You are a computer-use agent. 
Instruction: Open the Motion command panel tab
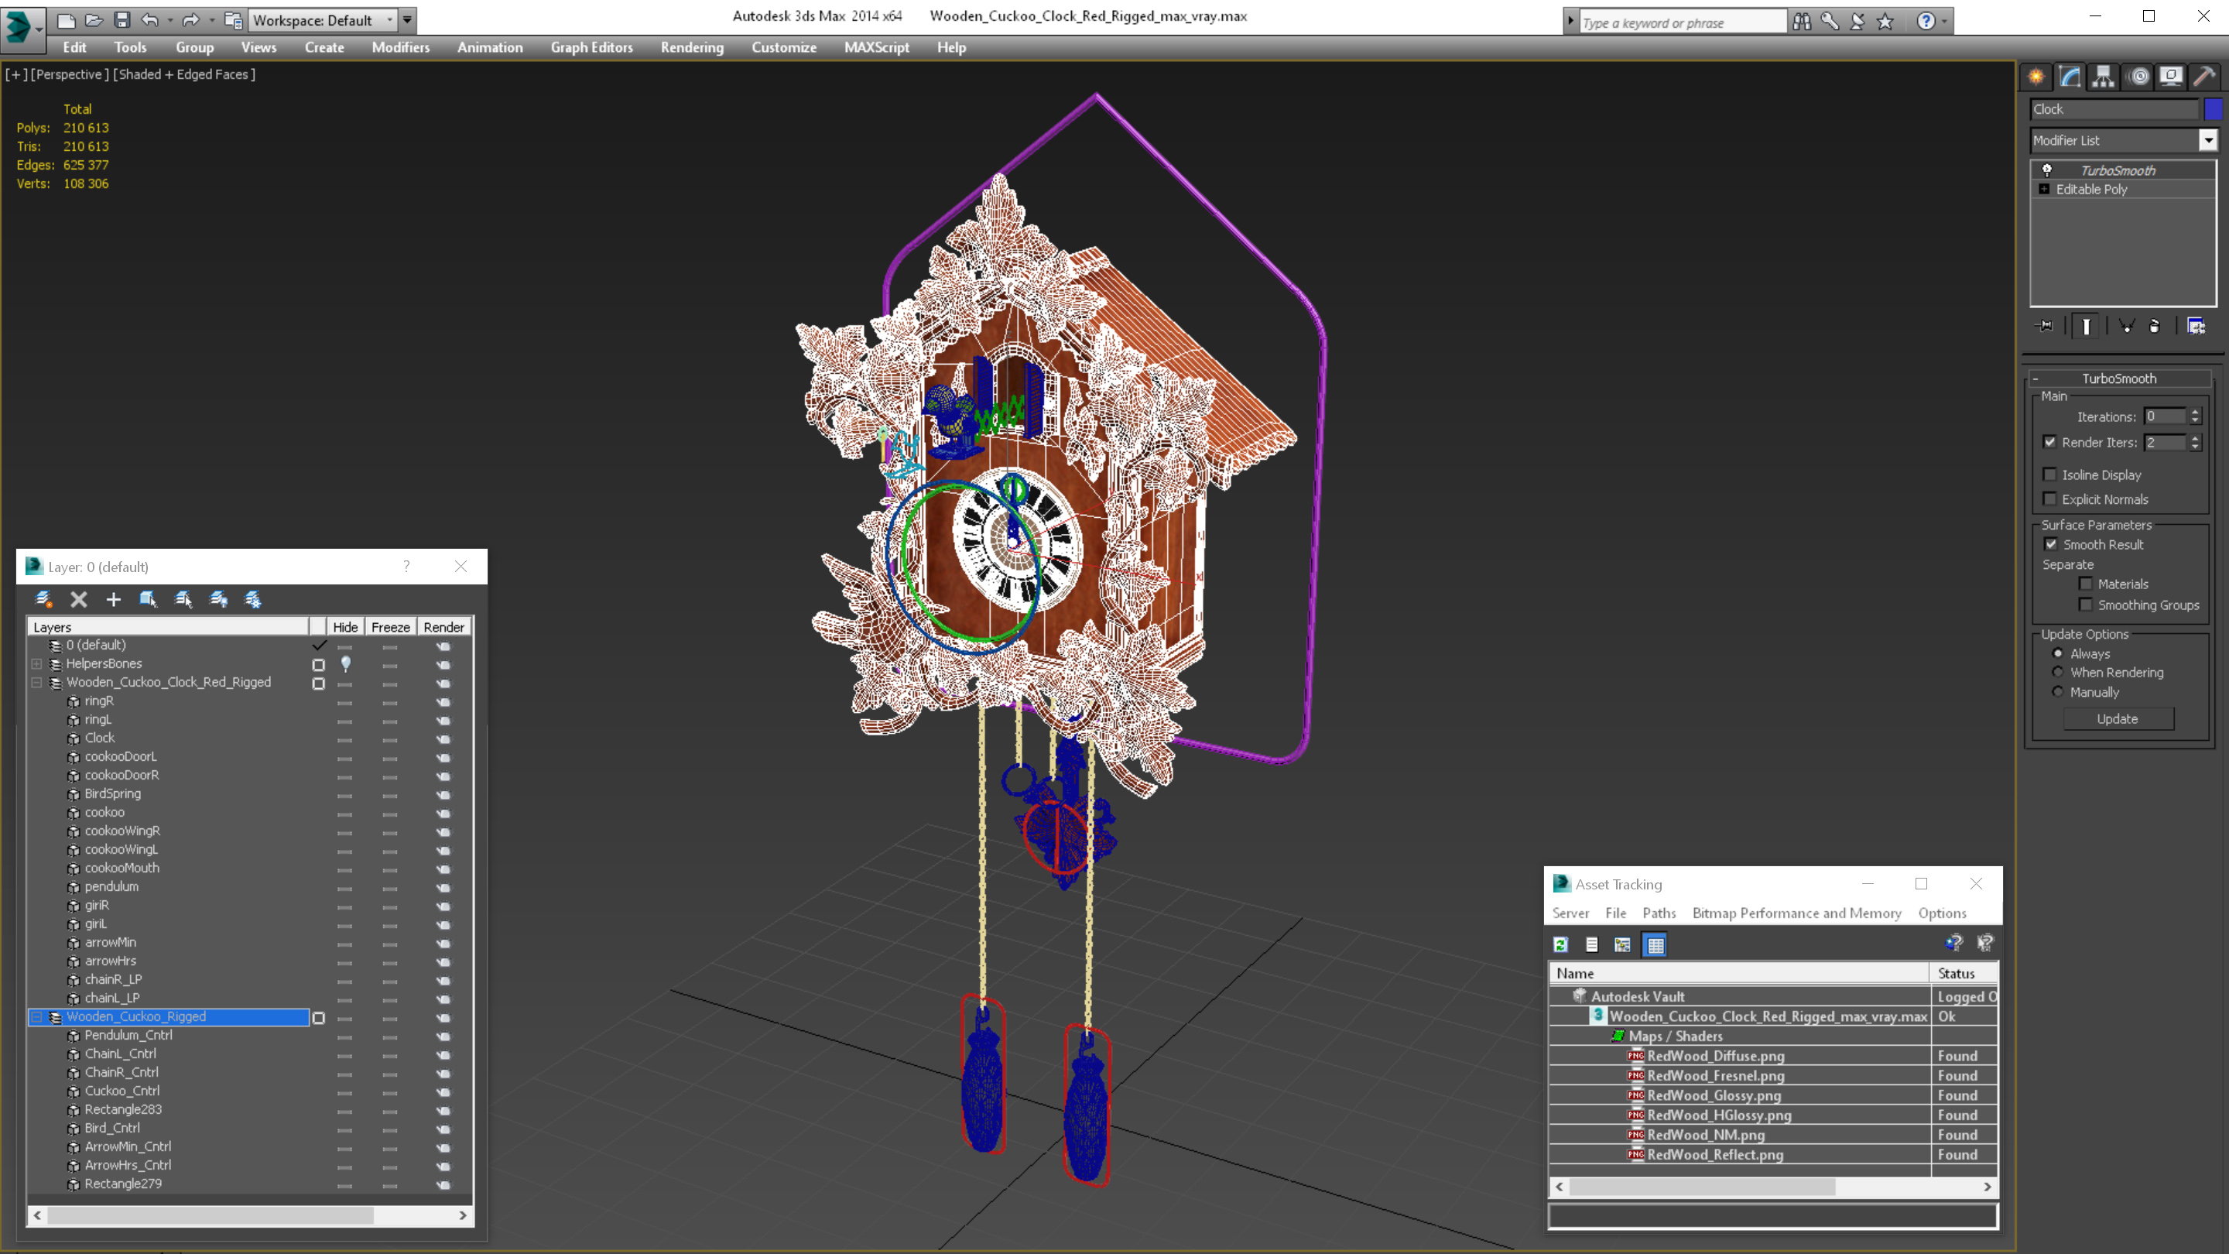point(2139,76)
